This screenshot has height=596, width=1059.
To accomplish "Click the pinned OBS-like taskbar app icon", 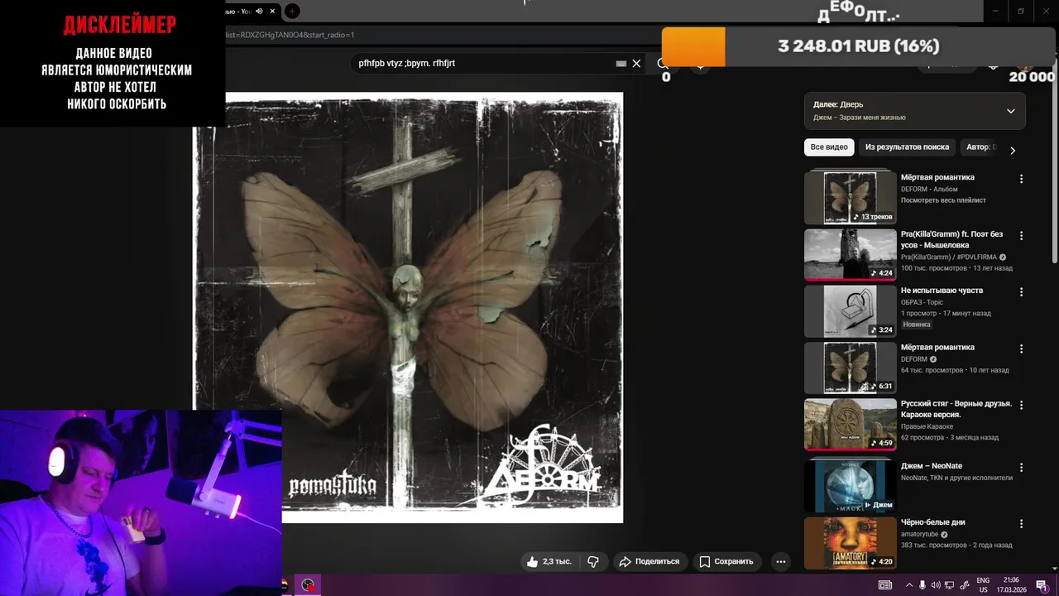I will click(309, 585).
